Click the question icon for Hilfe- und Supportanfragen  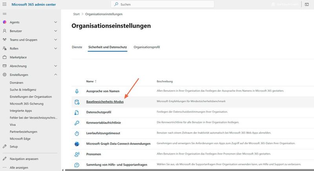[77, 165]
